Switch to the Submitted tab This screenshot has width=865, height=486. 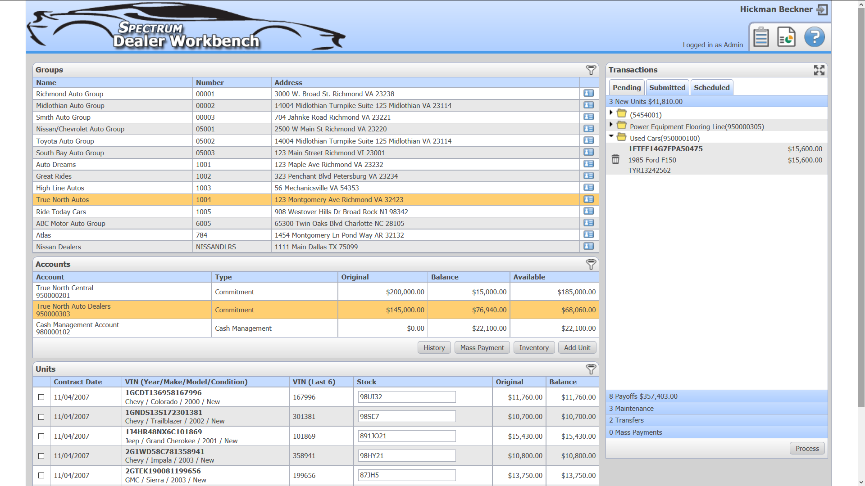667,87
